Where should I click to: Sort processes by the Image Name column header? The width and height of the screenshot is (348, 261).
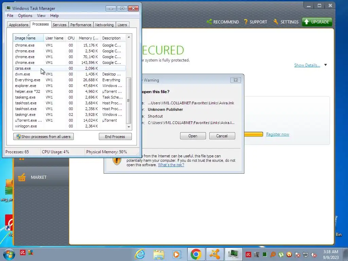coord(28,38)
